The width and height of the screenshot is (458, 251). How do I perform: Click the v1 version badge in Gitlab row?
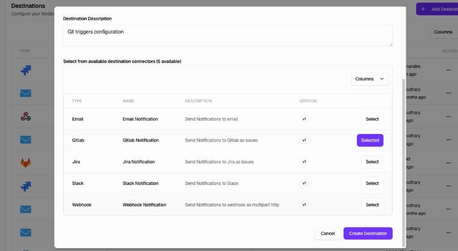[304, 140]
